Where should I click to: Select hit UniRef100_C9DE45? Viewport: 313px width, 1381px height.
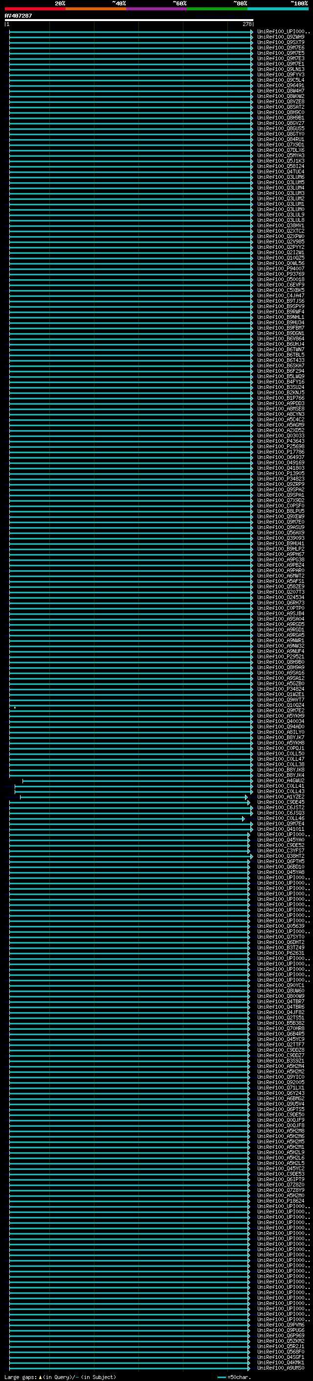click(x=281, y=802)
